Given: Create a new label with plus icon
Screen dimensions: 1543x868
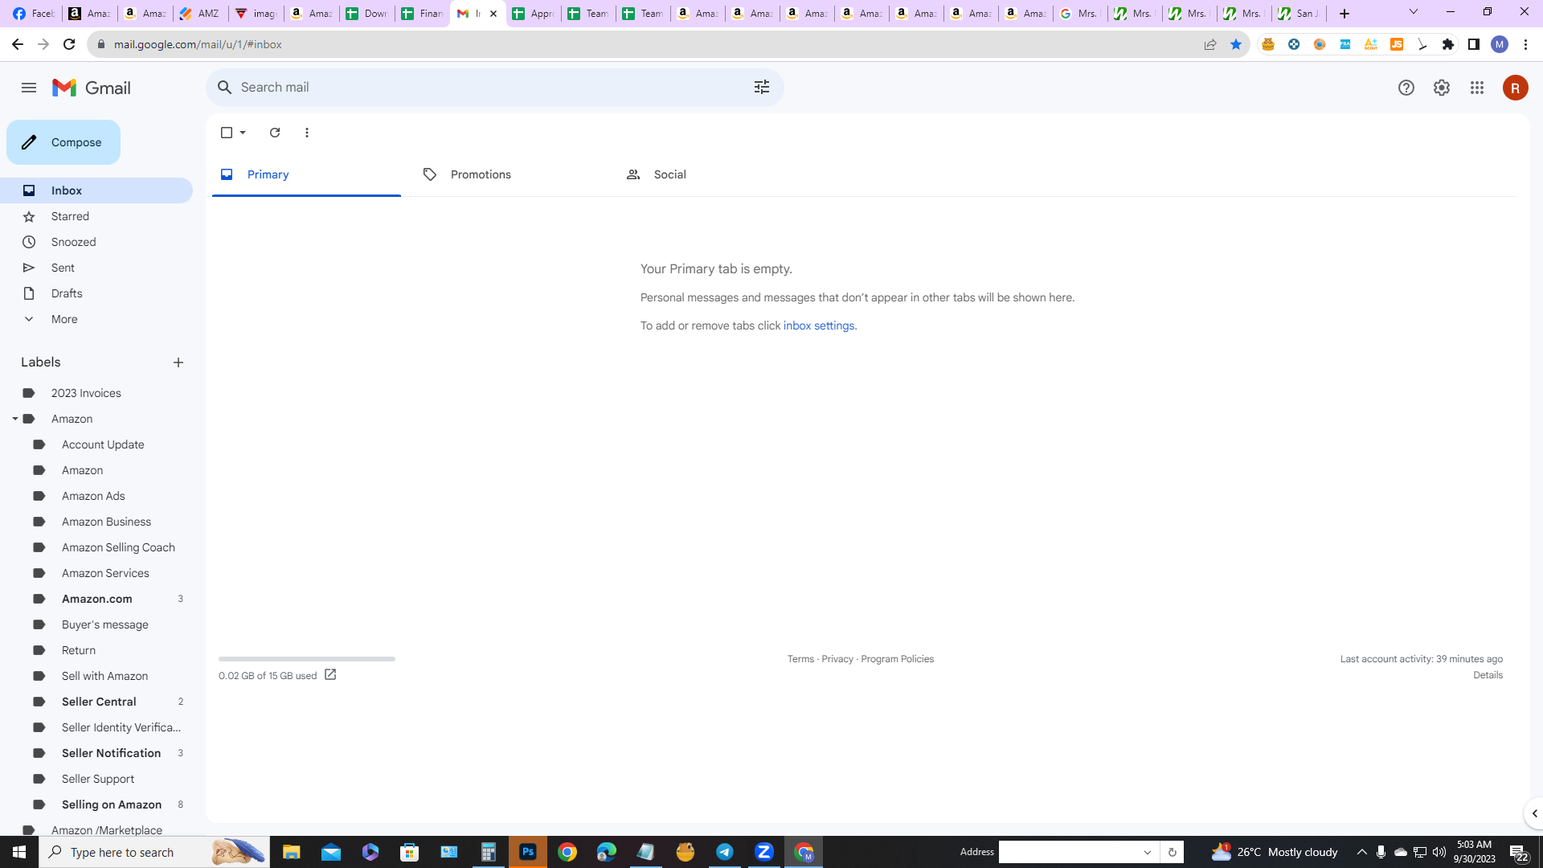Looking at the screenshot, I should [178, 362].
